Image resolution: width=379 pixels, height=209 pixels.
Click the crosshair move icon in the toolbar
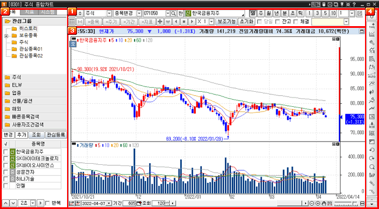pyautogui.click(x=160, y=21)
